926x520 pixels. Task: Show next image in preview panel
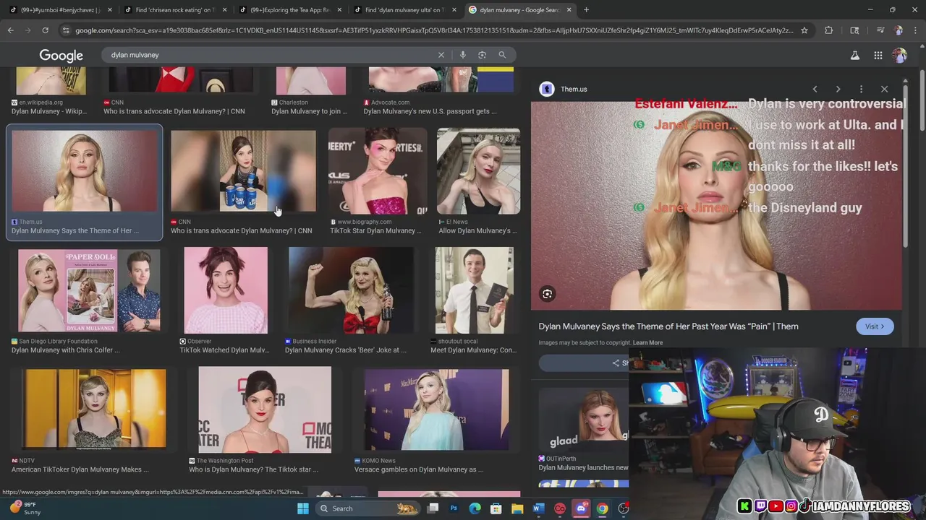[838, 90]
